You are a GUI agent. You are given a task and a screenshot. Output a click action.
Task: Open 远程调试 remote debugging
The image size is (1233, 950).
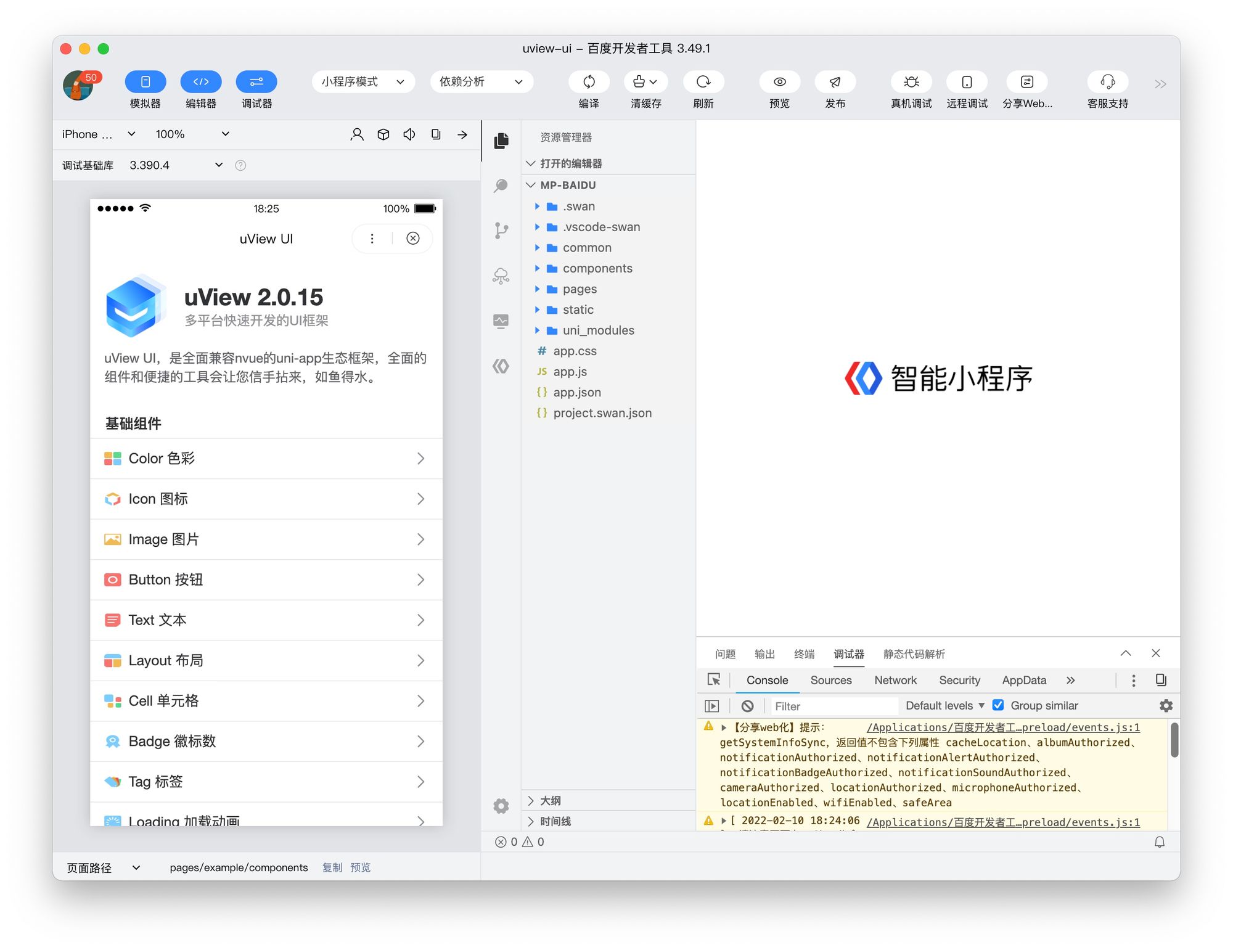(x=967, y=82)
